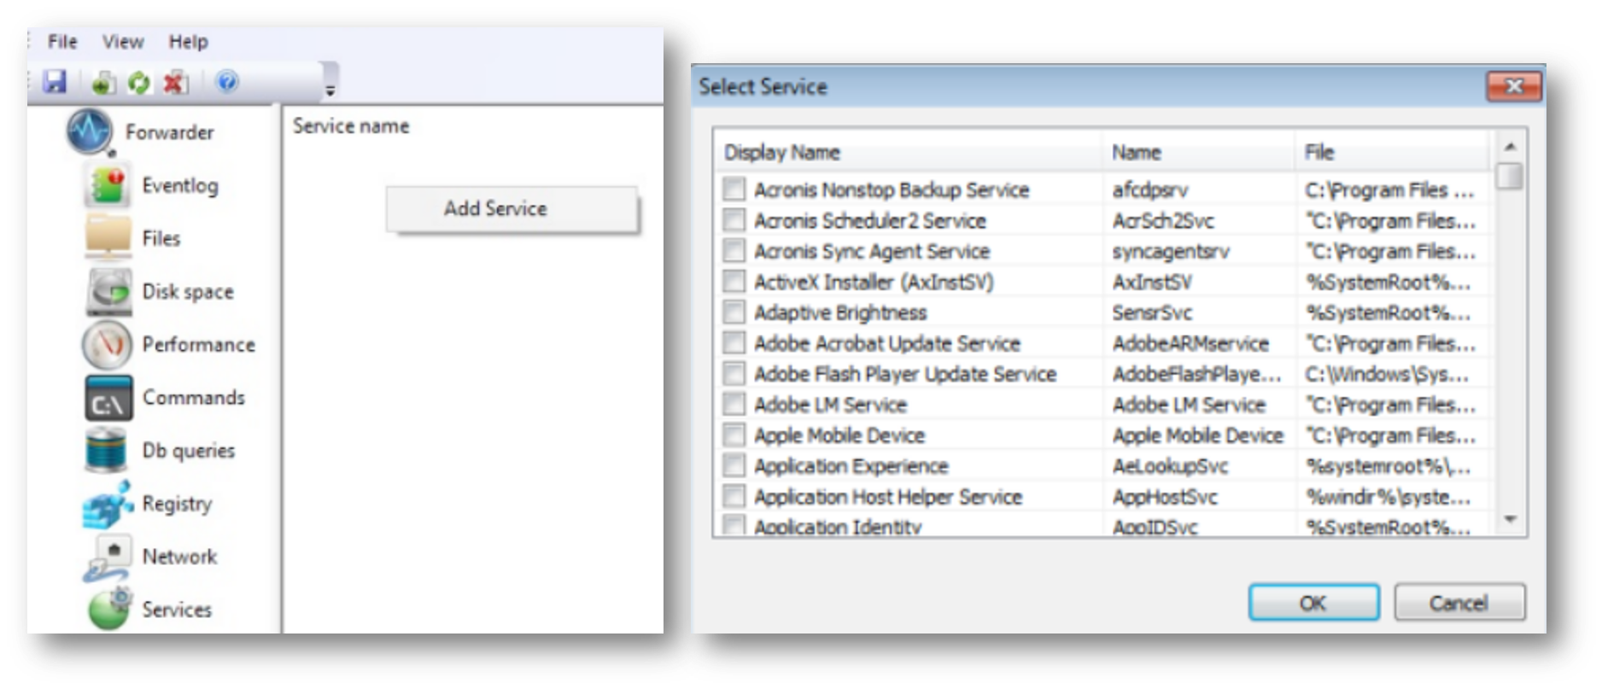Click the red X delete toolbar icon
Viewport: 1602px width, 689px height.
(x=175, y=83)
